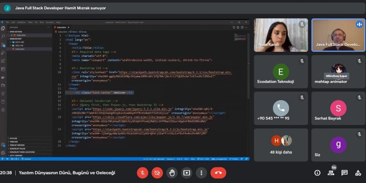366x183 pixels.
Task: Toggle the microphone mute button
Action: click(x=142, y=173)
